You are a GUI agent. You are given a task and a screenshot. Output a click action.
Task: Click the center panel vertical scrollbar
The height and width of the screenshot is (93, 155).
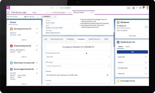pos(114,39)
